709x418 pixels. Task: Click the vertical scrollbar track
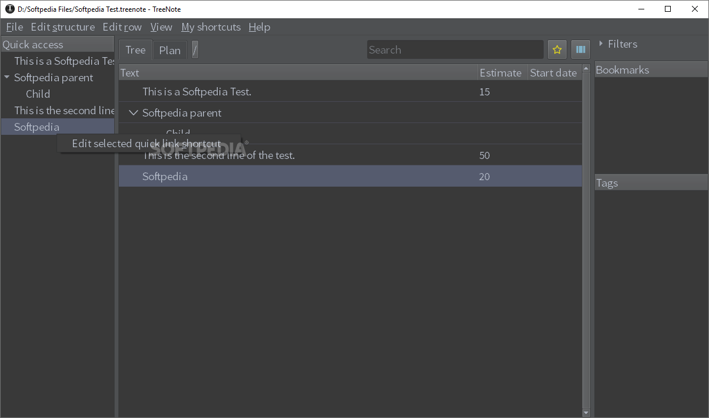coord(586,241)
